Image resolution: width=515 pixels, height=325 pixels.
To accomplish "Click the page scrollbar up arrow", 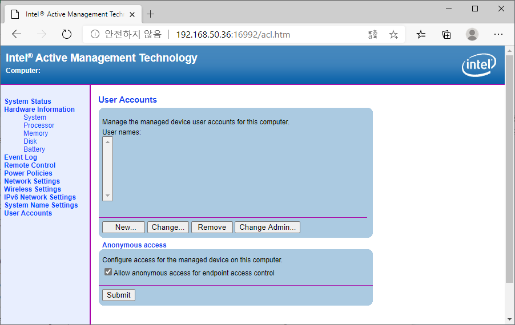I will (x=509, y=51).
